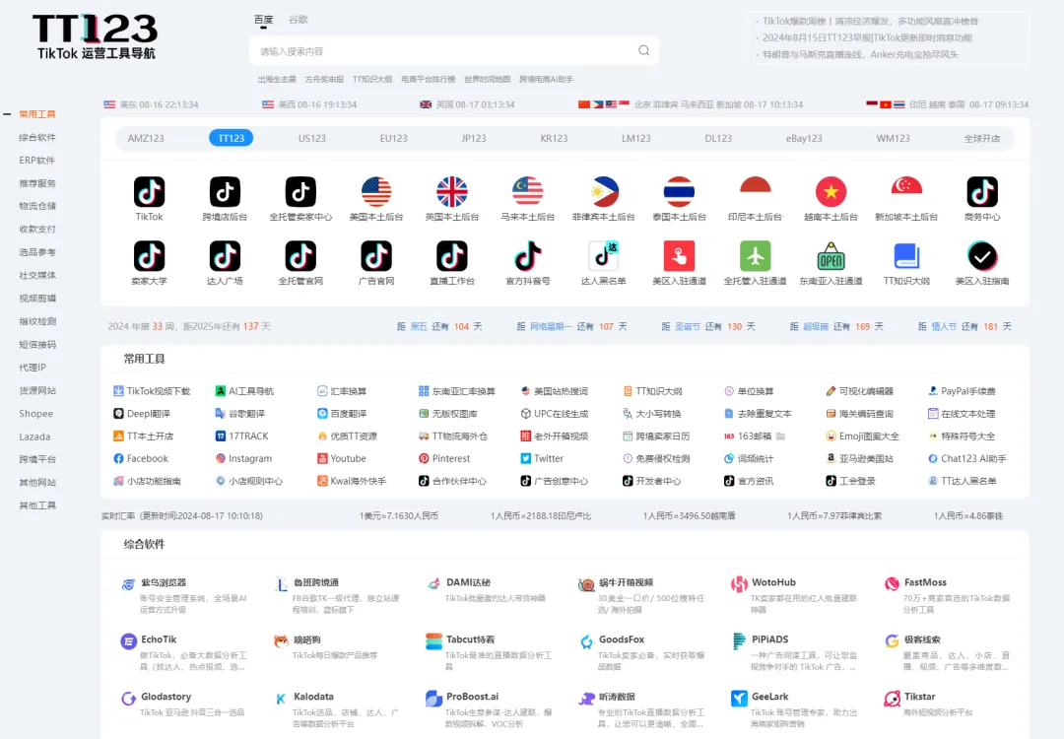Select the TT123 tab

(231, 138)
